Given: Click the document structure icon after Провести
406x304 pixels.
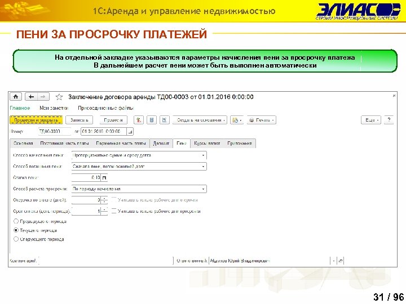Looking at the screenshot, I should [152, 120].
